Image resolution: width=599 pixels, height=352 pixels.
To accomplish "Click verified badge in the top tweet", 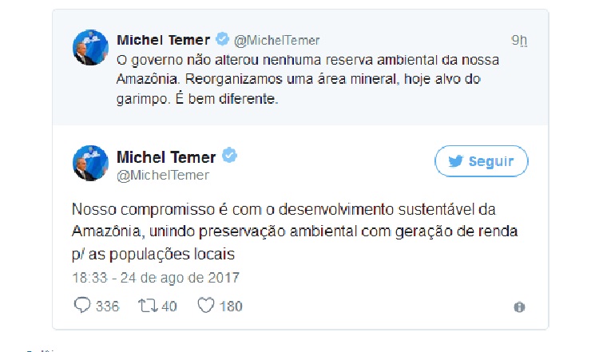I will (x=222, y=39).
